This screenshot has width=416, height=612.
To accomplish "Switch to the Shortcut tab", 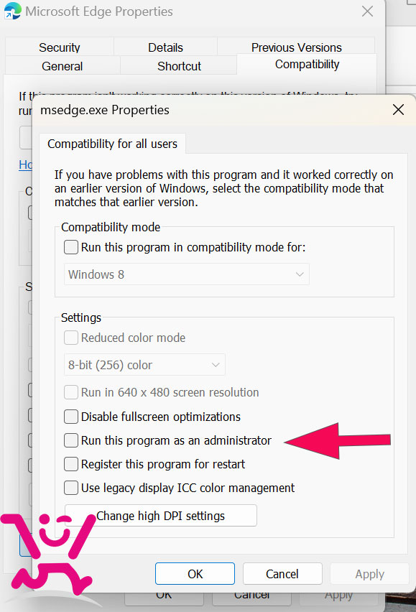I will [179, 66].
